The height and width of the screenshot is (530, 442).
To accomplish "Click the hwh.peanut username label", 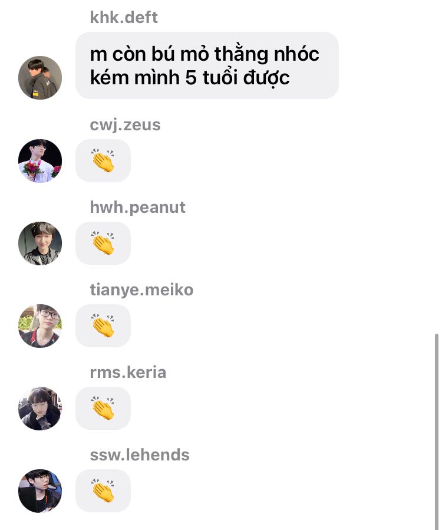I will tap(137, 207).
